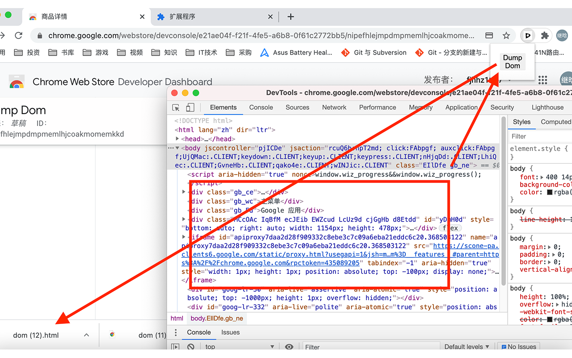Switch to the Application tab

tap(461, 107)
